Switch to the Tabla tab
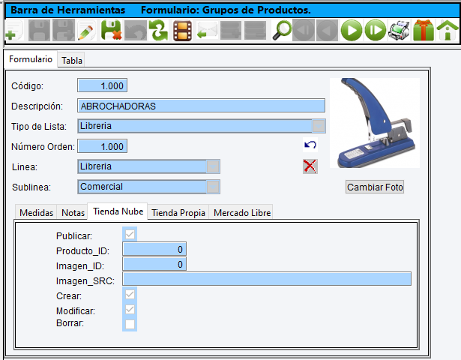461x360 pixels. pos(72,60)
